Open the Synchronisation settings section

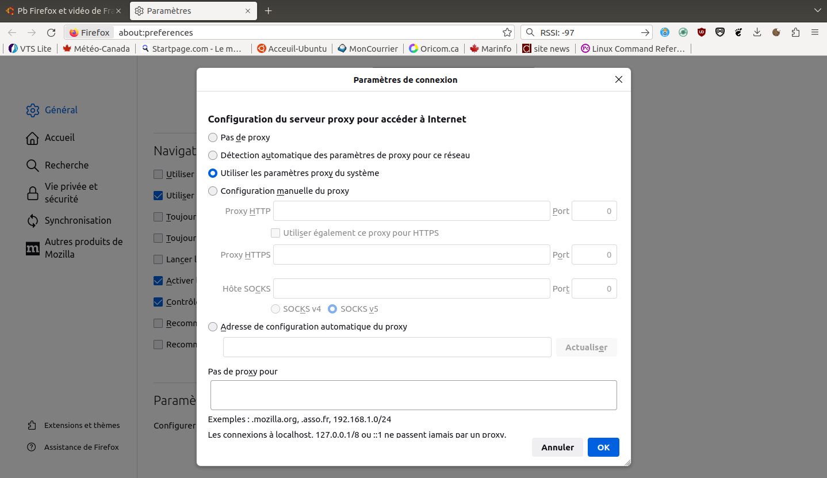(x=69, y=220)
